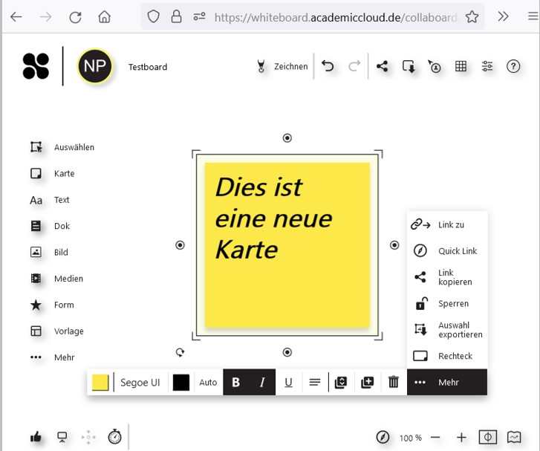The height and width of the screenshot is (451, 540).
Task: Toggle bold text formatting
Action: coord(236,383)
